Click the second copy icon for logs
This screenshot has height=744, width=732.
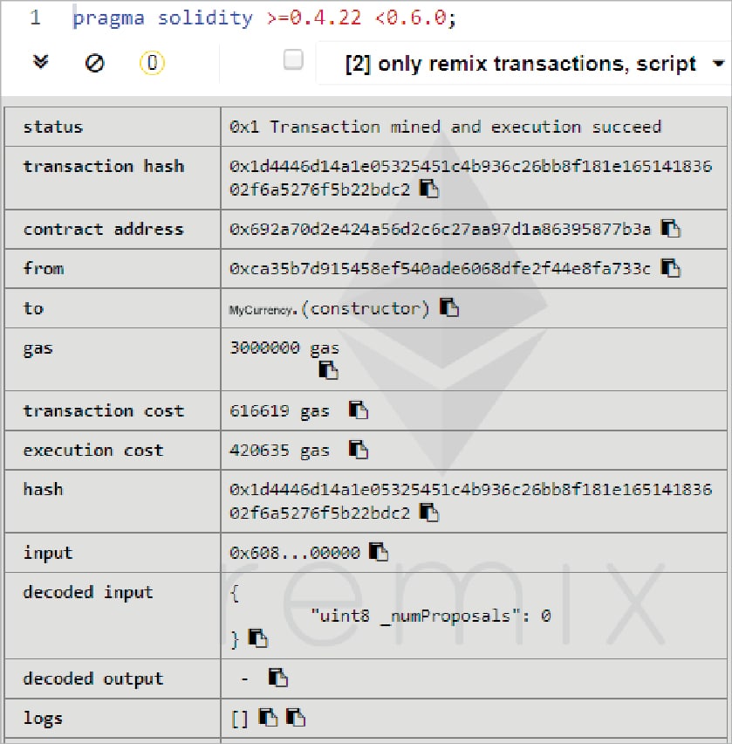pos(296,718)
